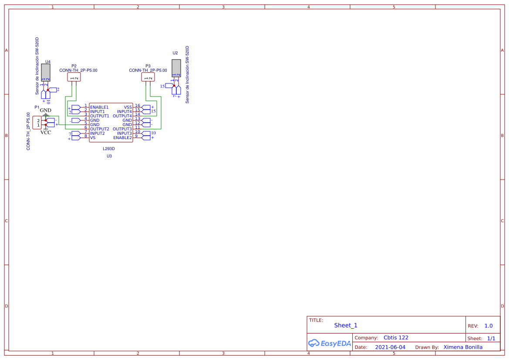Select sensor U4 inclination sensor symbol

46,72
